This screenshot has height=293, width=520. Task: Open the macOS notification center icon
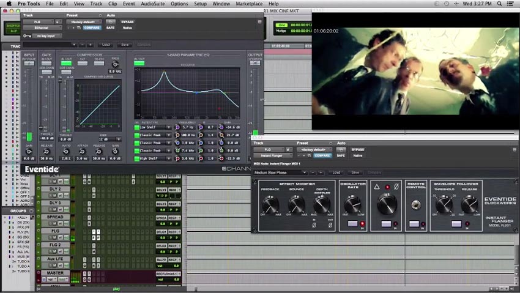(510, 4)
